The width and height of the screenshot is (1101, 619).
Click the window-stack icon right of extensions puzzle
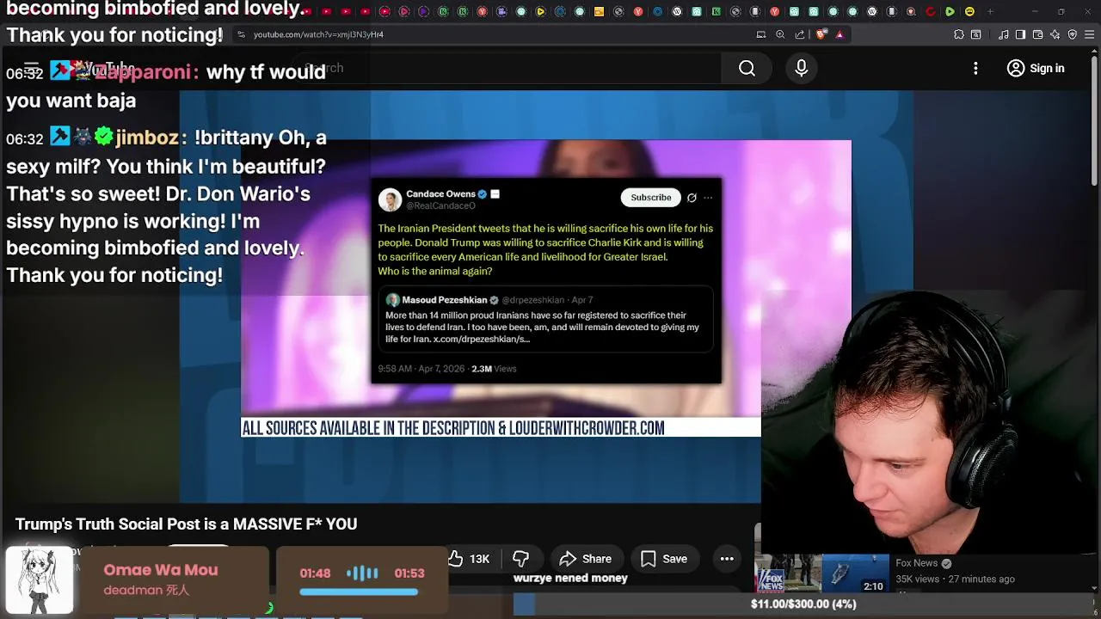tap(975, 34)
